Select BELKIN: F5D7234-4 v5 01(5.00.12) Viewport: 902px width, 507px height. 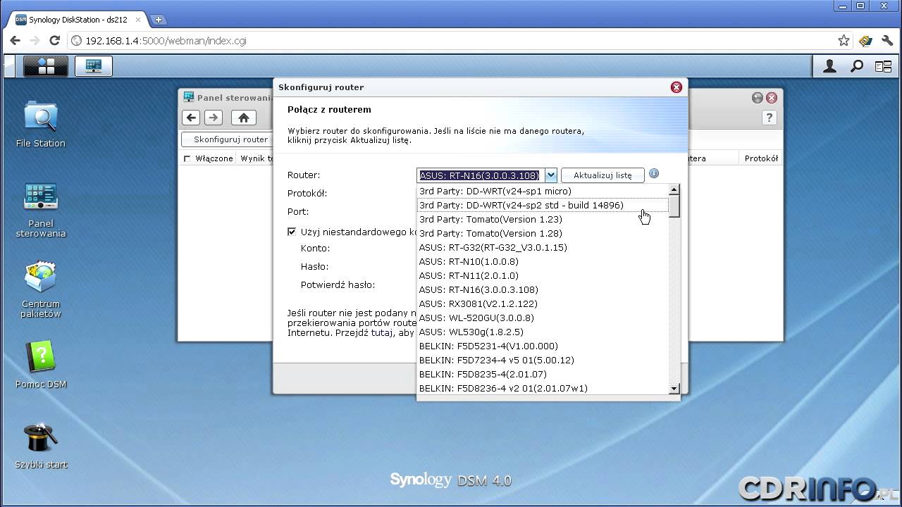point(542,360)
